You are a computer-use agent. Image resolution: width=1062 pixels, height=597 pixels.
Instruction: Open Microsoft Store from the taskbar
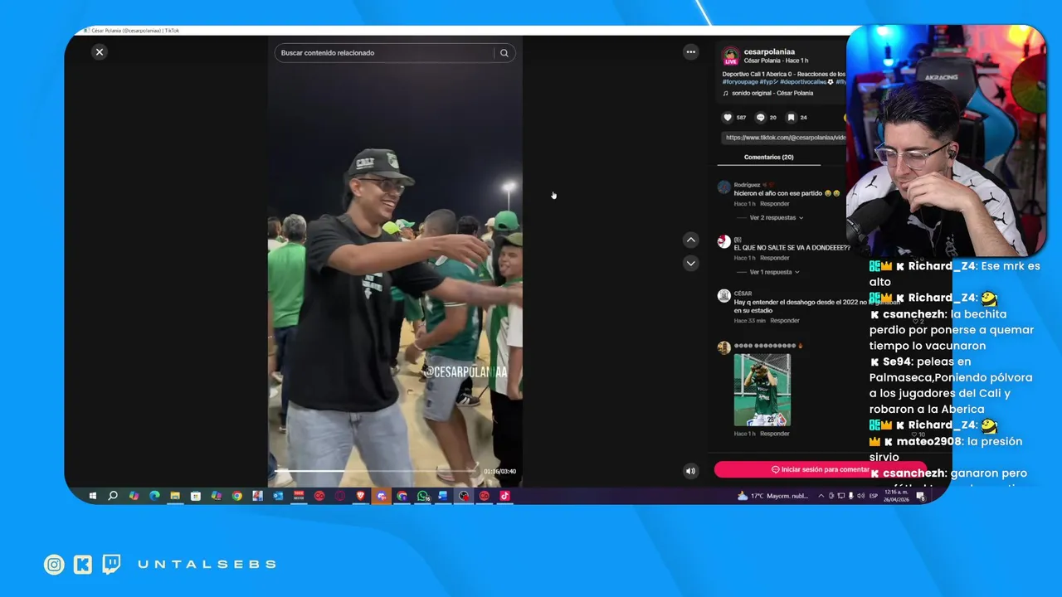(195, 496)
